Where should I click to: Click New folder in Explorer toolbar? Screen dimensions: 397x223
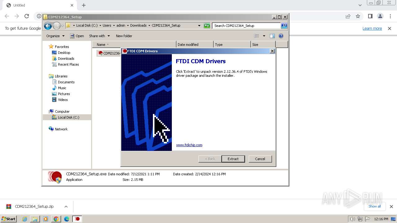(x=124, y=36)
